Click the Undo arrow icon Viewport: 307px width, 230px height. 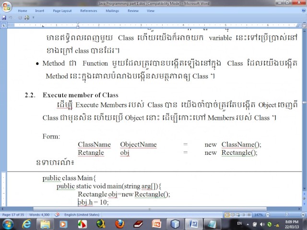pos(11,18)
